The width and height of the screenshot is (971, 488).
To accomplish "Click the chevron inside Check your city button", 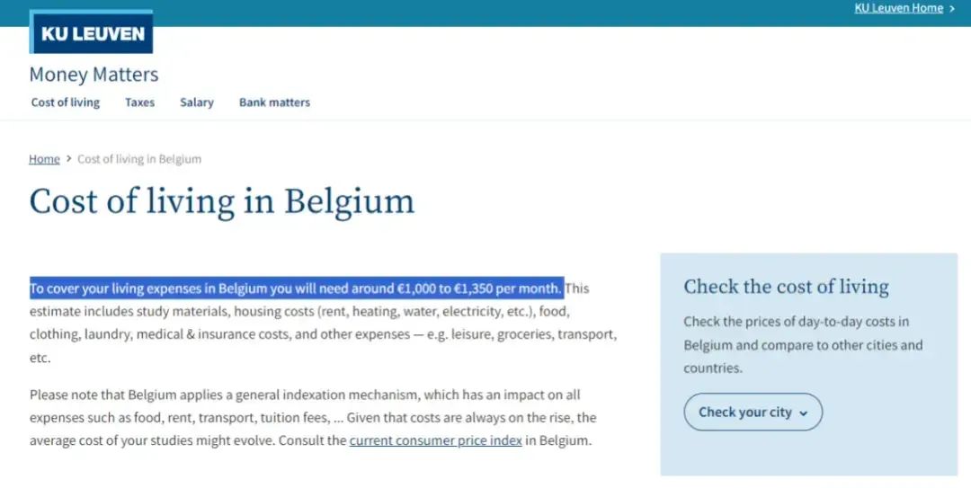I will pyautogui.click(x=803, y=413).
